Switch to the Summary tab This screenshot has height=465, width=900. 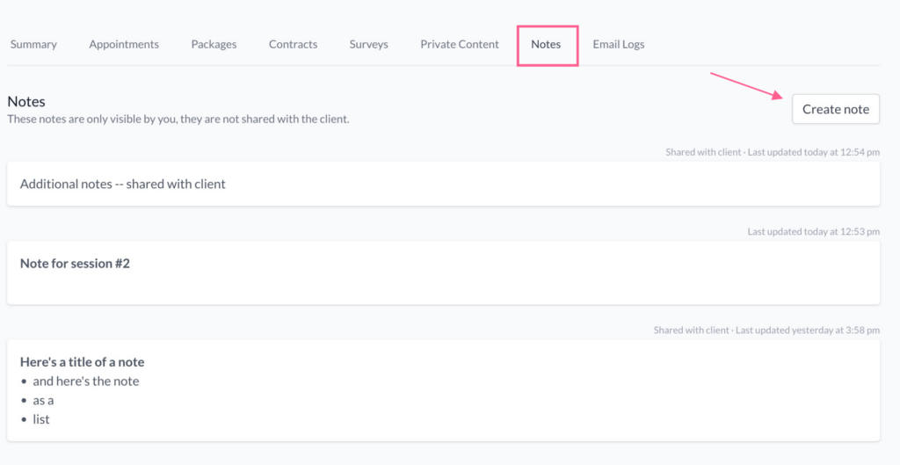pyautogui.click(x=33, y=44)
